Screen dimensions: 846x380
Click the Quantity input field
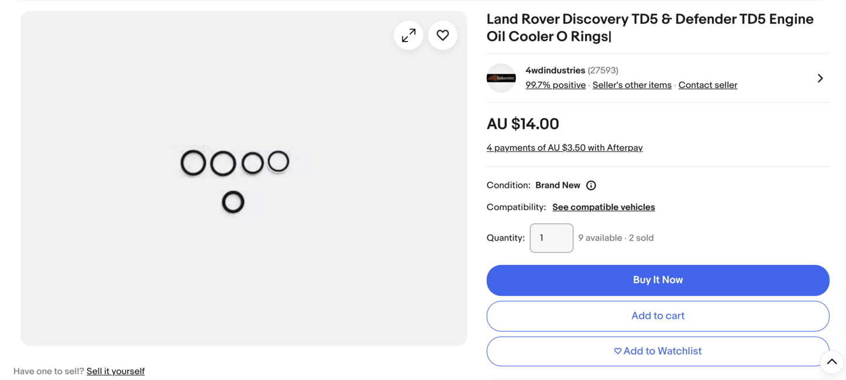[551, 238]
